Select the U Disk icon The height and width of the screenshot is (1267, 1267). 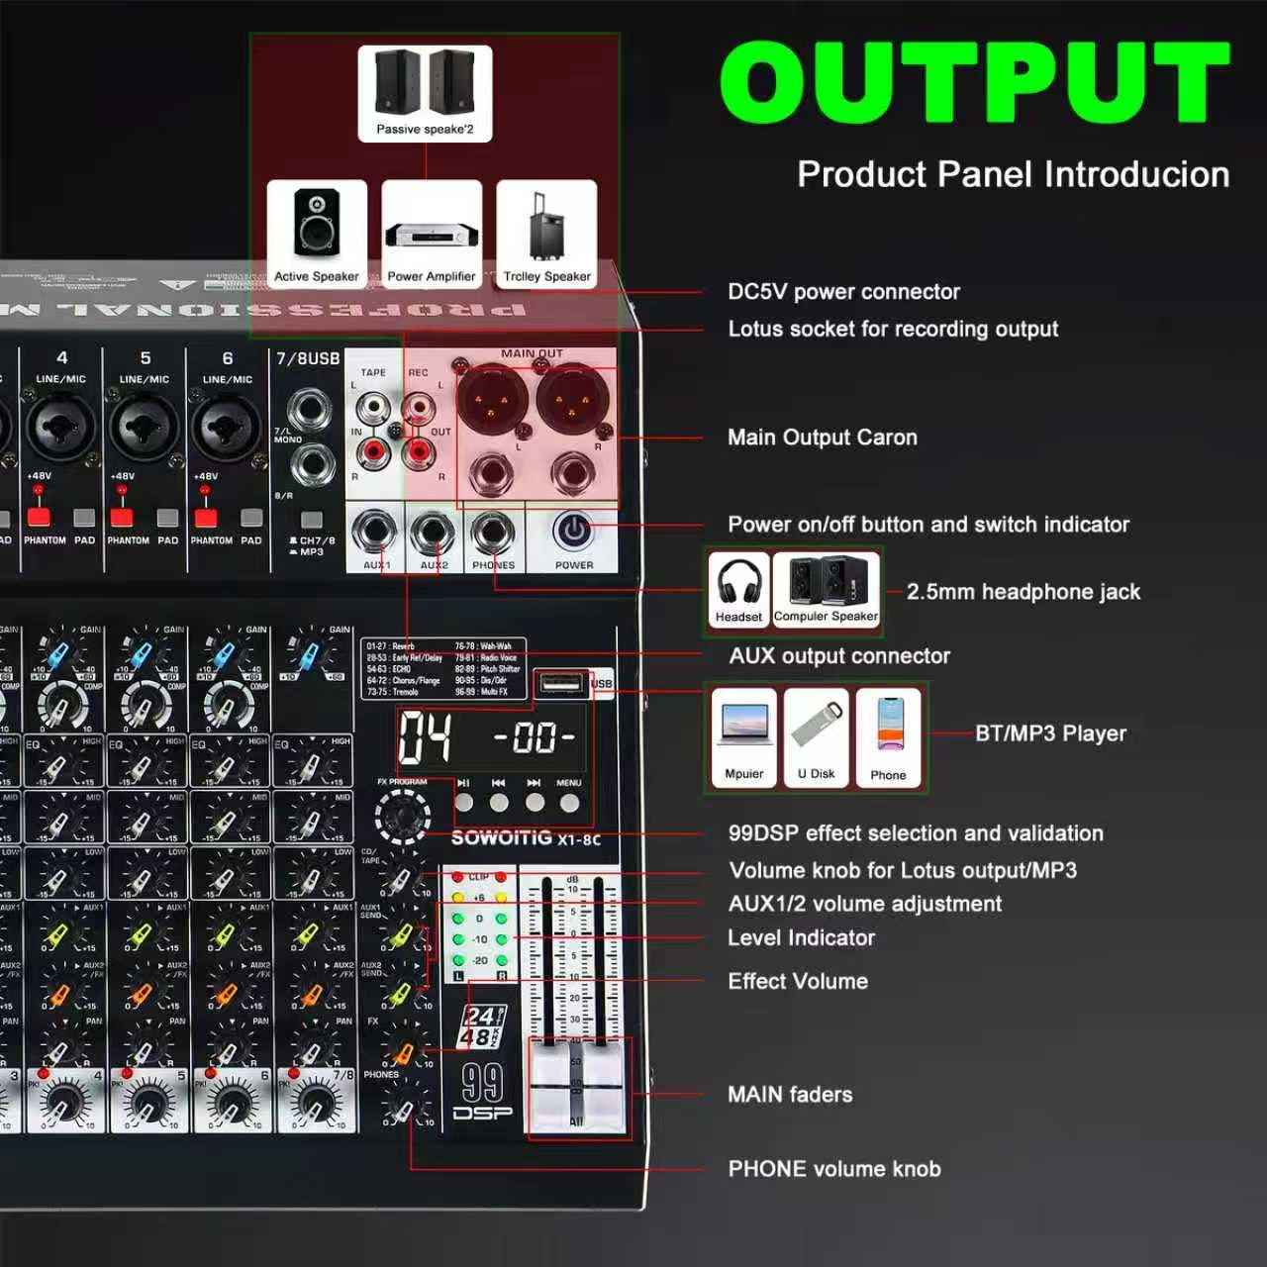[x=817, y=737]
